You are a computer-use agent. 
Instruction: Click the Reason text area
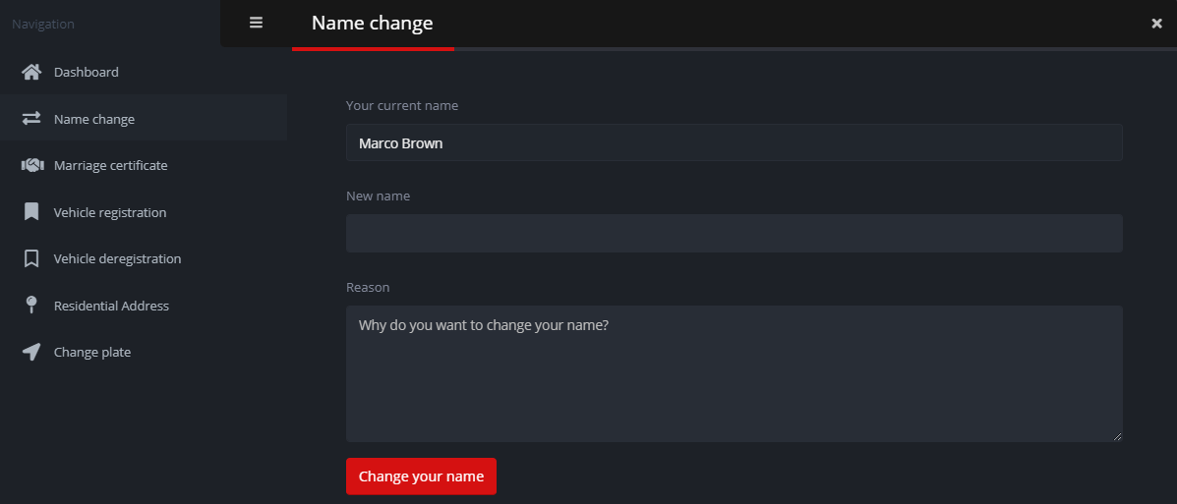735,373
